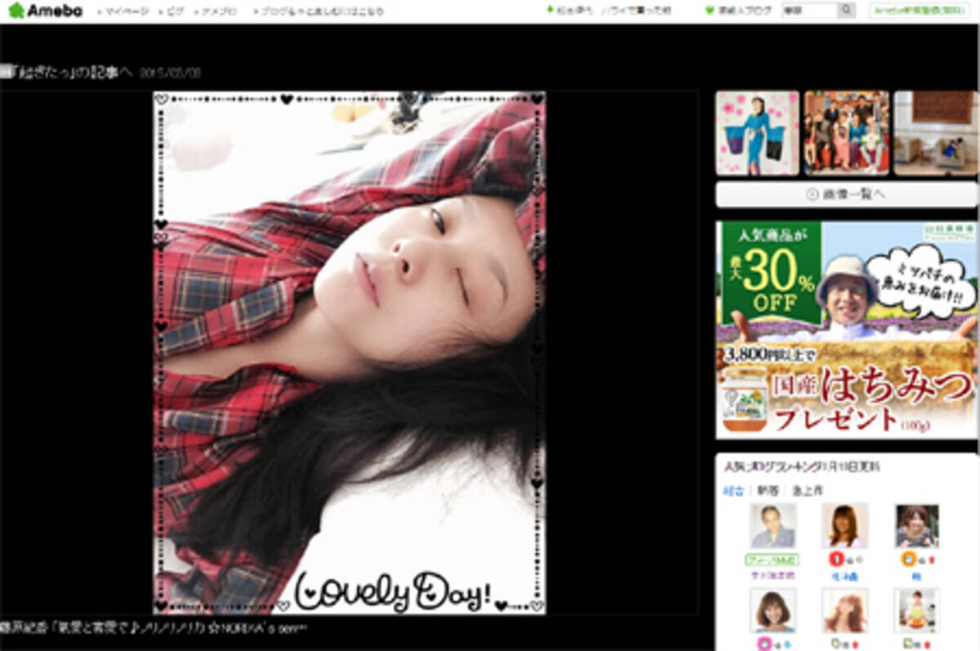980x651 pixels.
Task: Switch to the 新着 ranking tab
Action: [x=764, y=490]
